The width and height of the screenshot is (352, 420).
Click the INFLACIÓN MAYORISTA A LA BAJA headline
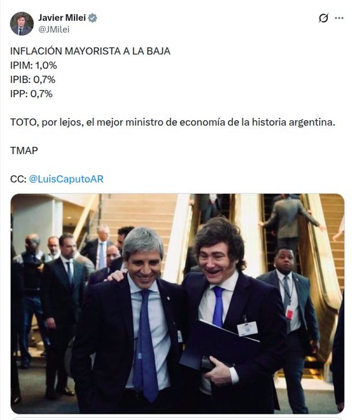pos(90,51)
